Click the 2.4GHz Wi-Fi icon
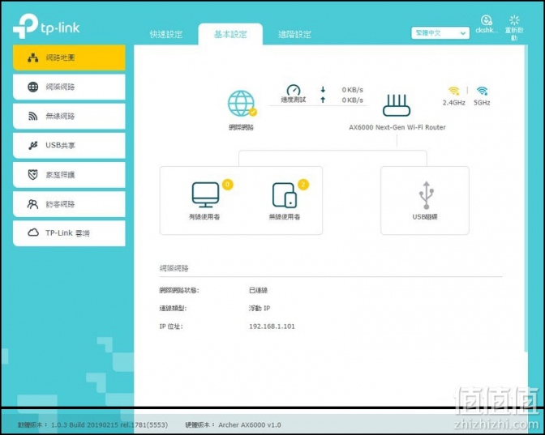This screenshot has width=545, height=435. [x=453, y=91]
